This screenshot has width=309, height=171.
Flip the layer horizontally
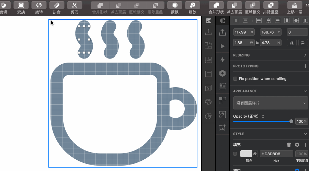(291, 43)
